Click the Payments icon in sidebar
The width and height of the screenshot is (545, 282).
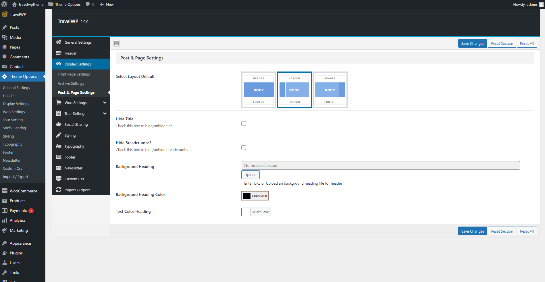[x=5, y=210]
